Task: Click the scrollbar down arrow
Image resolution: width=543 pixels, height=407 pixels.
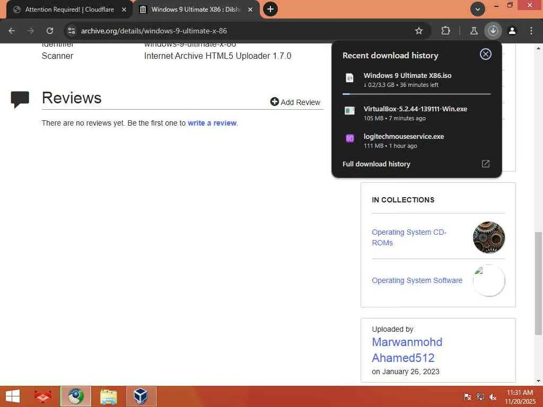Action: (x=538, y=381)
